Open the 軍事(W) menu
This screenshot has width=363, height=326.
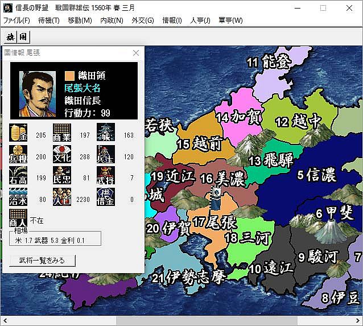pos(230,20)
